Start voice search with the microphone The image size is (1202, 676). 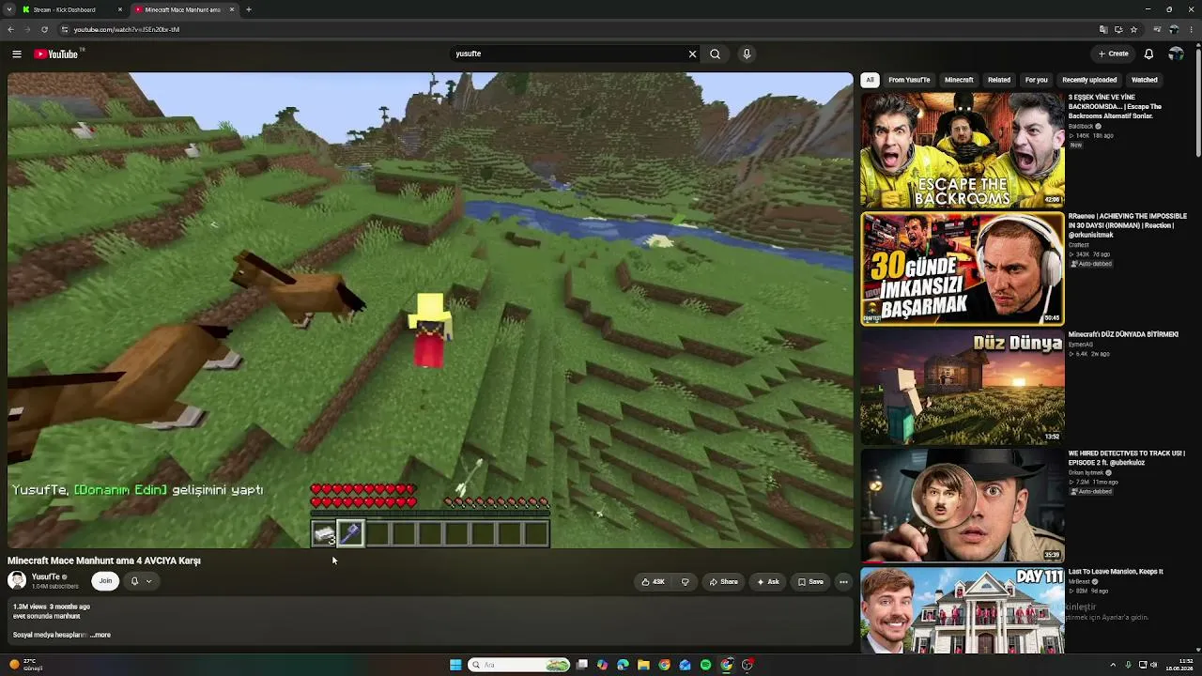pos(747,54)
